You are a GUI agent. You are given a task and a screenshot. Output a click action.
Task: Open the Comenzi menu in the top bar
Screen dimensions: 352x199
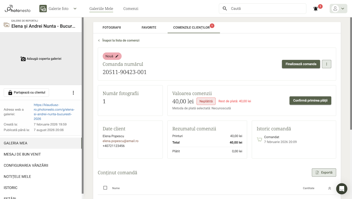(131, 8)
